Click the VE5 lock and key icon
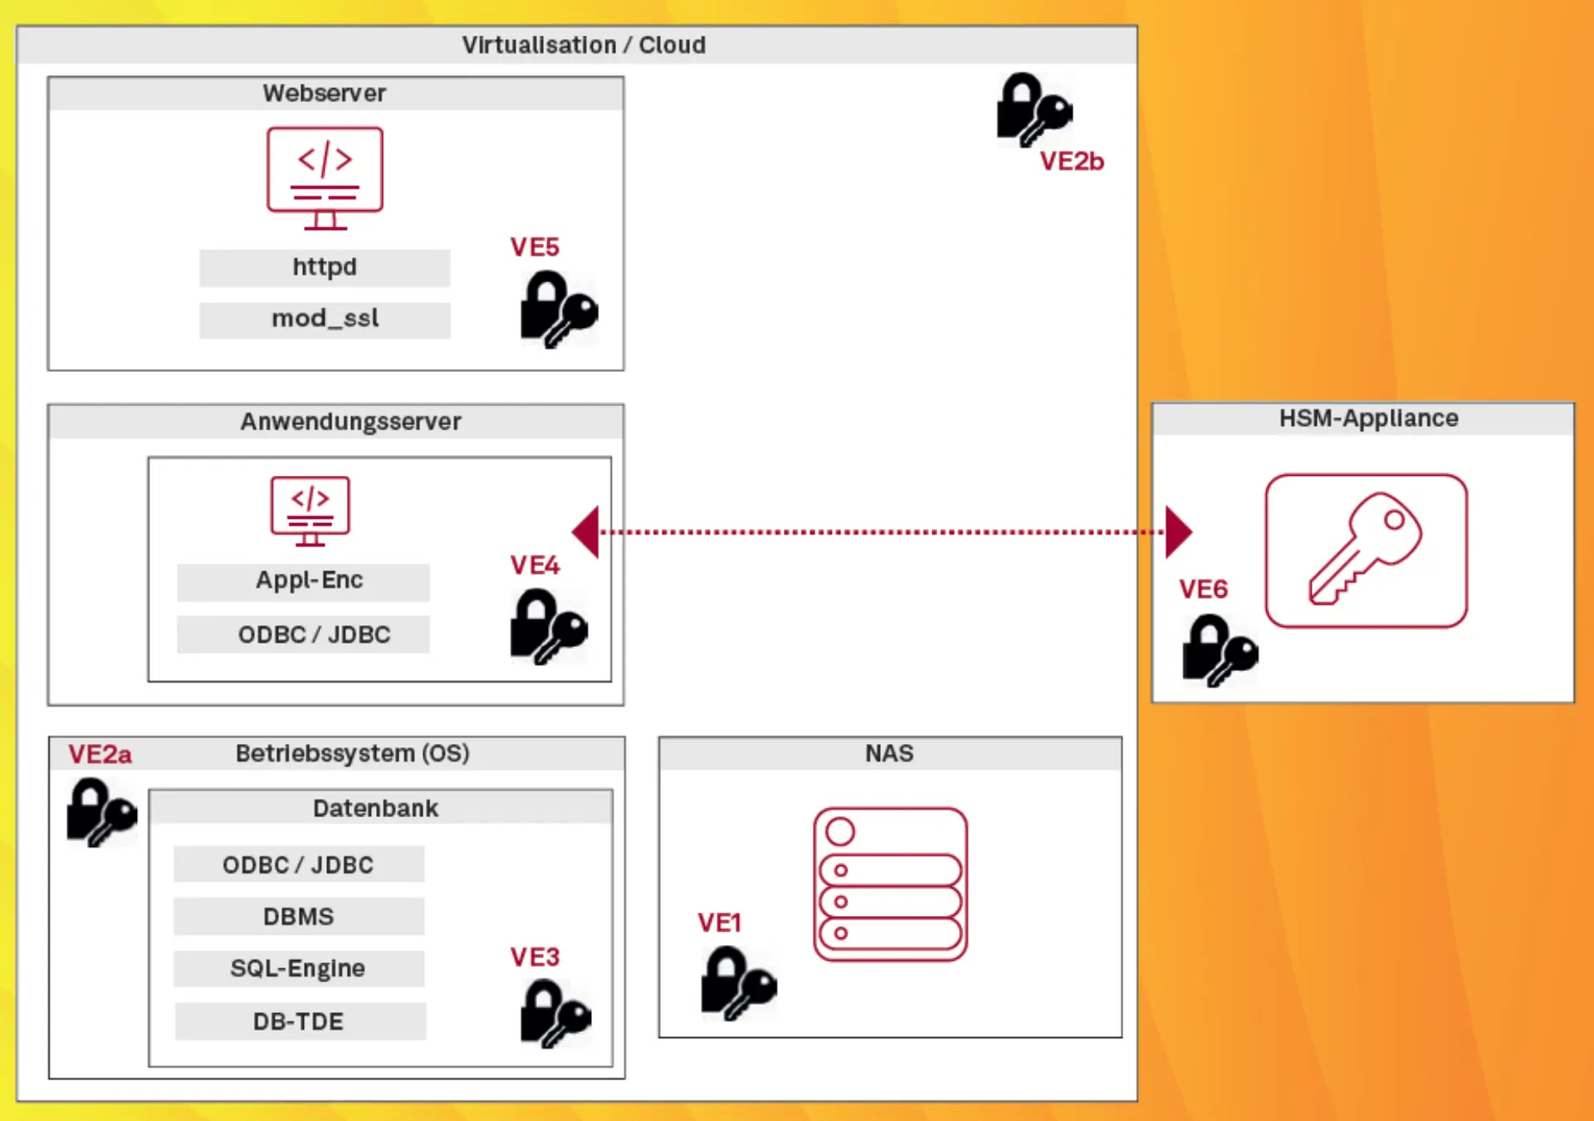 click(x=558, y=311)
